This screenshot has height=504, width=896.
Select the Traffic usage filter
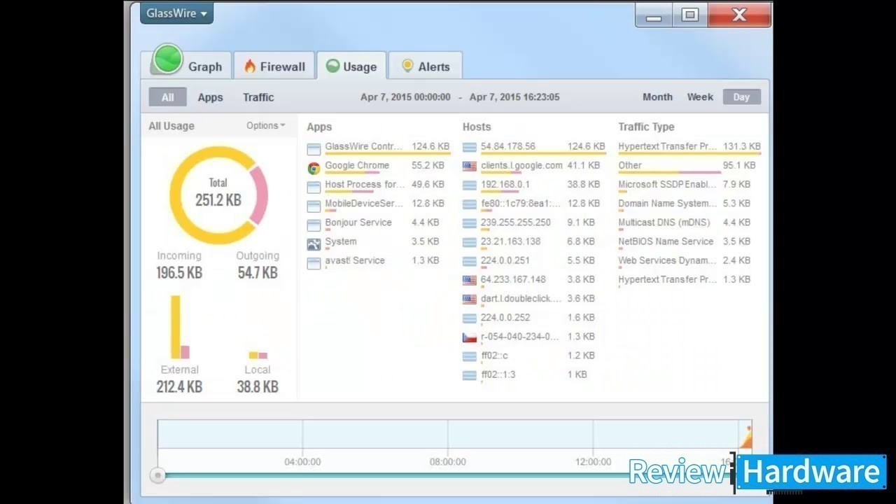pyautogui.click(x=258, y=97)
